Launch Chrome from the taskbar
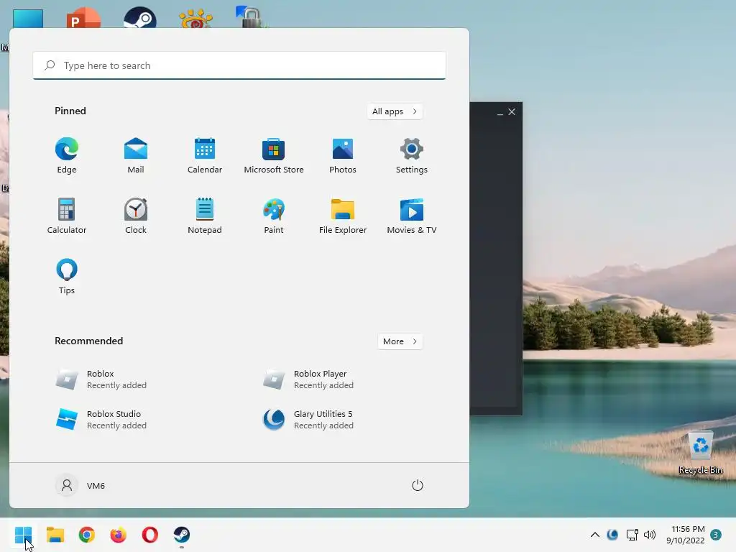This screenshot has height=552, width=736. click(87, 535)
